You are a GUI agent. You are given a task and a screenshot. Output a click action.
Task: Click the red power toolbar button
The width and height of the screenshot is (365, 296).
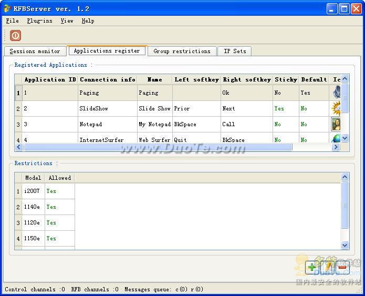[x=15, y=35]
